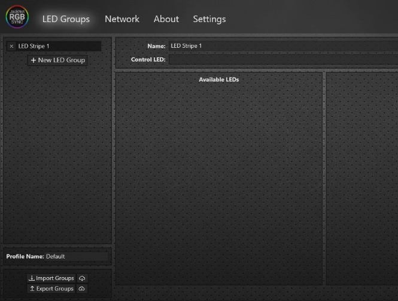Remove LED Stripe 1 with the X icon

[11, 46]
